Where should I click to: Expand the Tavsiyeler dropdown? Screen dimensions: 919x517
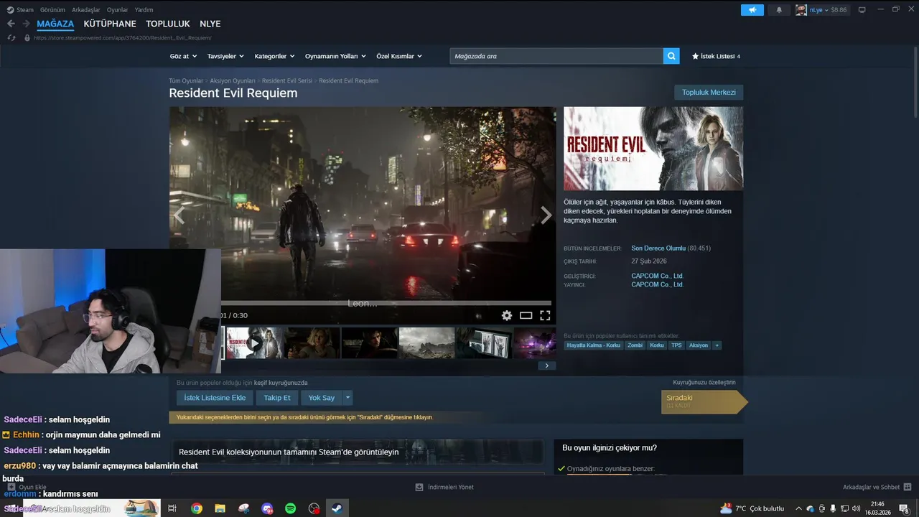pyautogui.click(x=225, y=56)
